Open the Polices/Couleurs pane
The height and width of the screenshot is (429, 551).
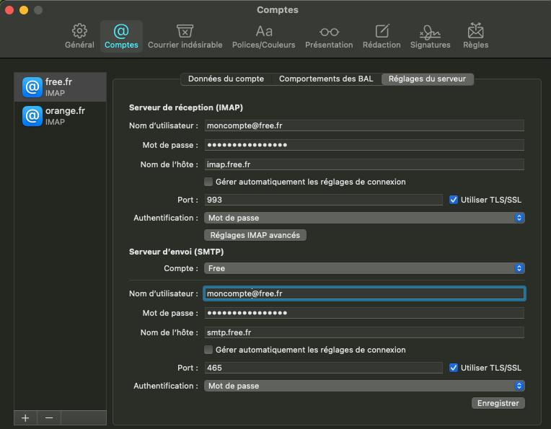click(263, 36)
